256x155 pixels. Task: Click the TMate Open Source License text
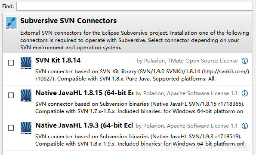[x=203, y=61]
